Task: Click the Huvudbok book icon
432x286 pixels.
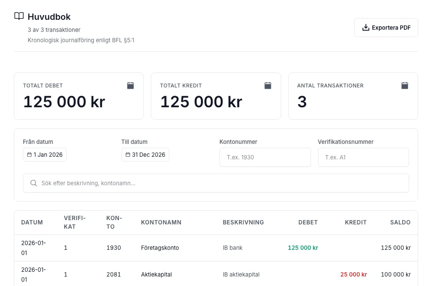Action: pyautogui.click(x=19, y=16)
